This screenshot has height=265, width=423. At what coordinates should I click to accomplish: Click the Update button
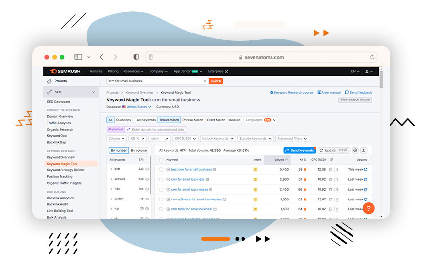point(334,150)
